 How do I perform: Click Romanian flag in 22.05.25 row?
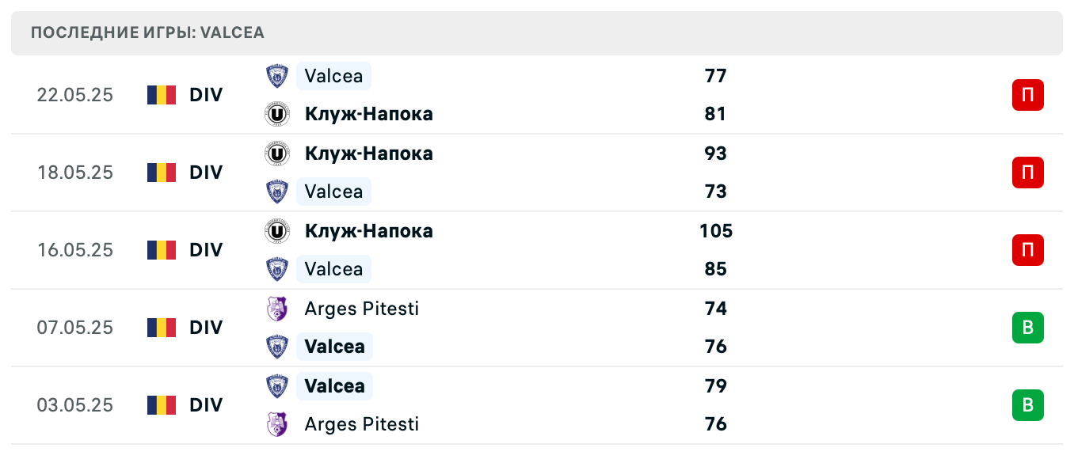(x=162, y=95)
